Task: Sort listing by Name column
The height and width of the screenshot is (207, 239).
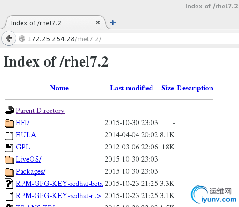Action: click(59, 88)
